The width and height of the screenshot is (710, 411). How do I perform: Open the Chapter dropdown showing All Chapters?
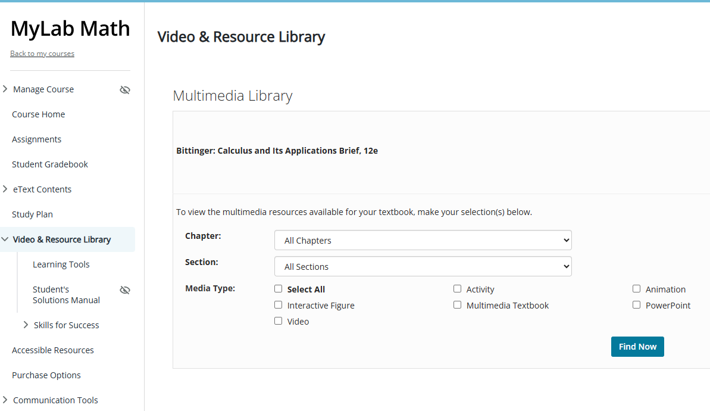tap(423, 240)
